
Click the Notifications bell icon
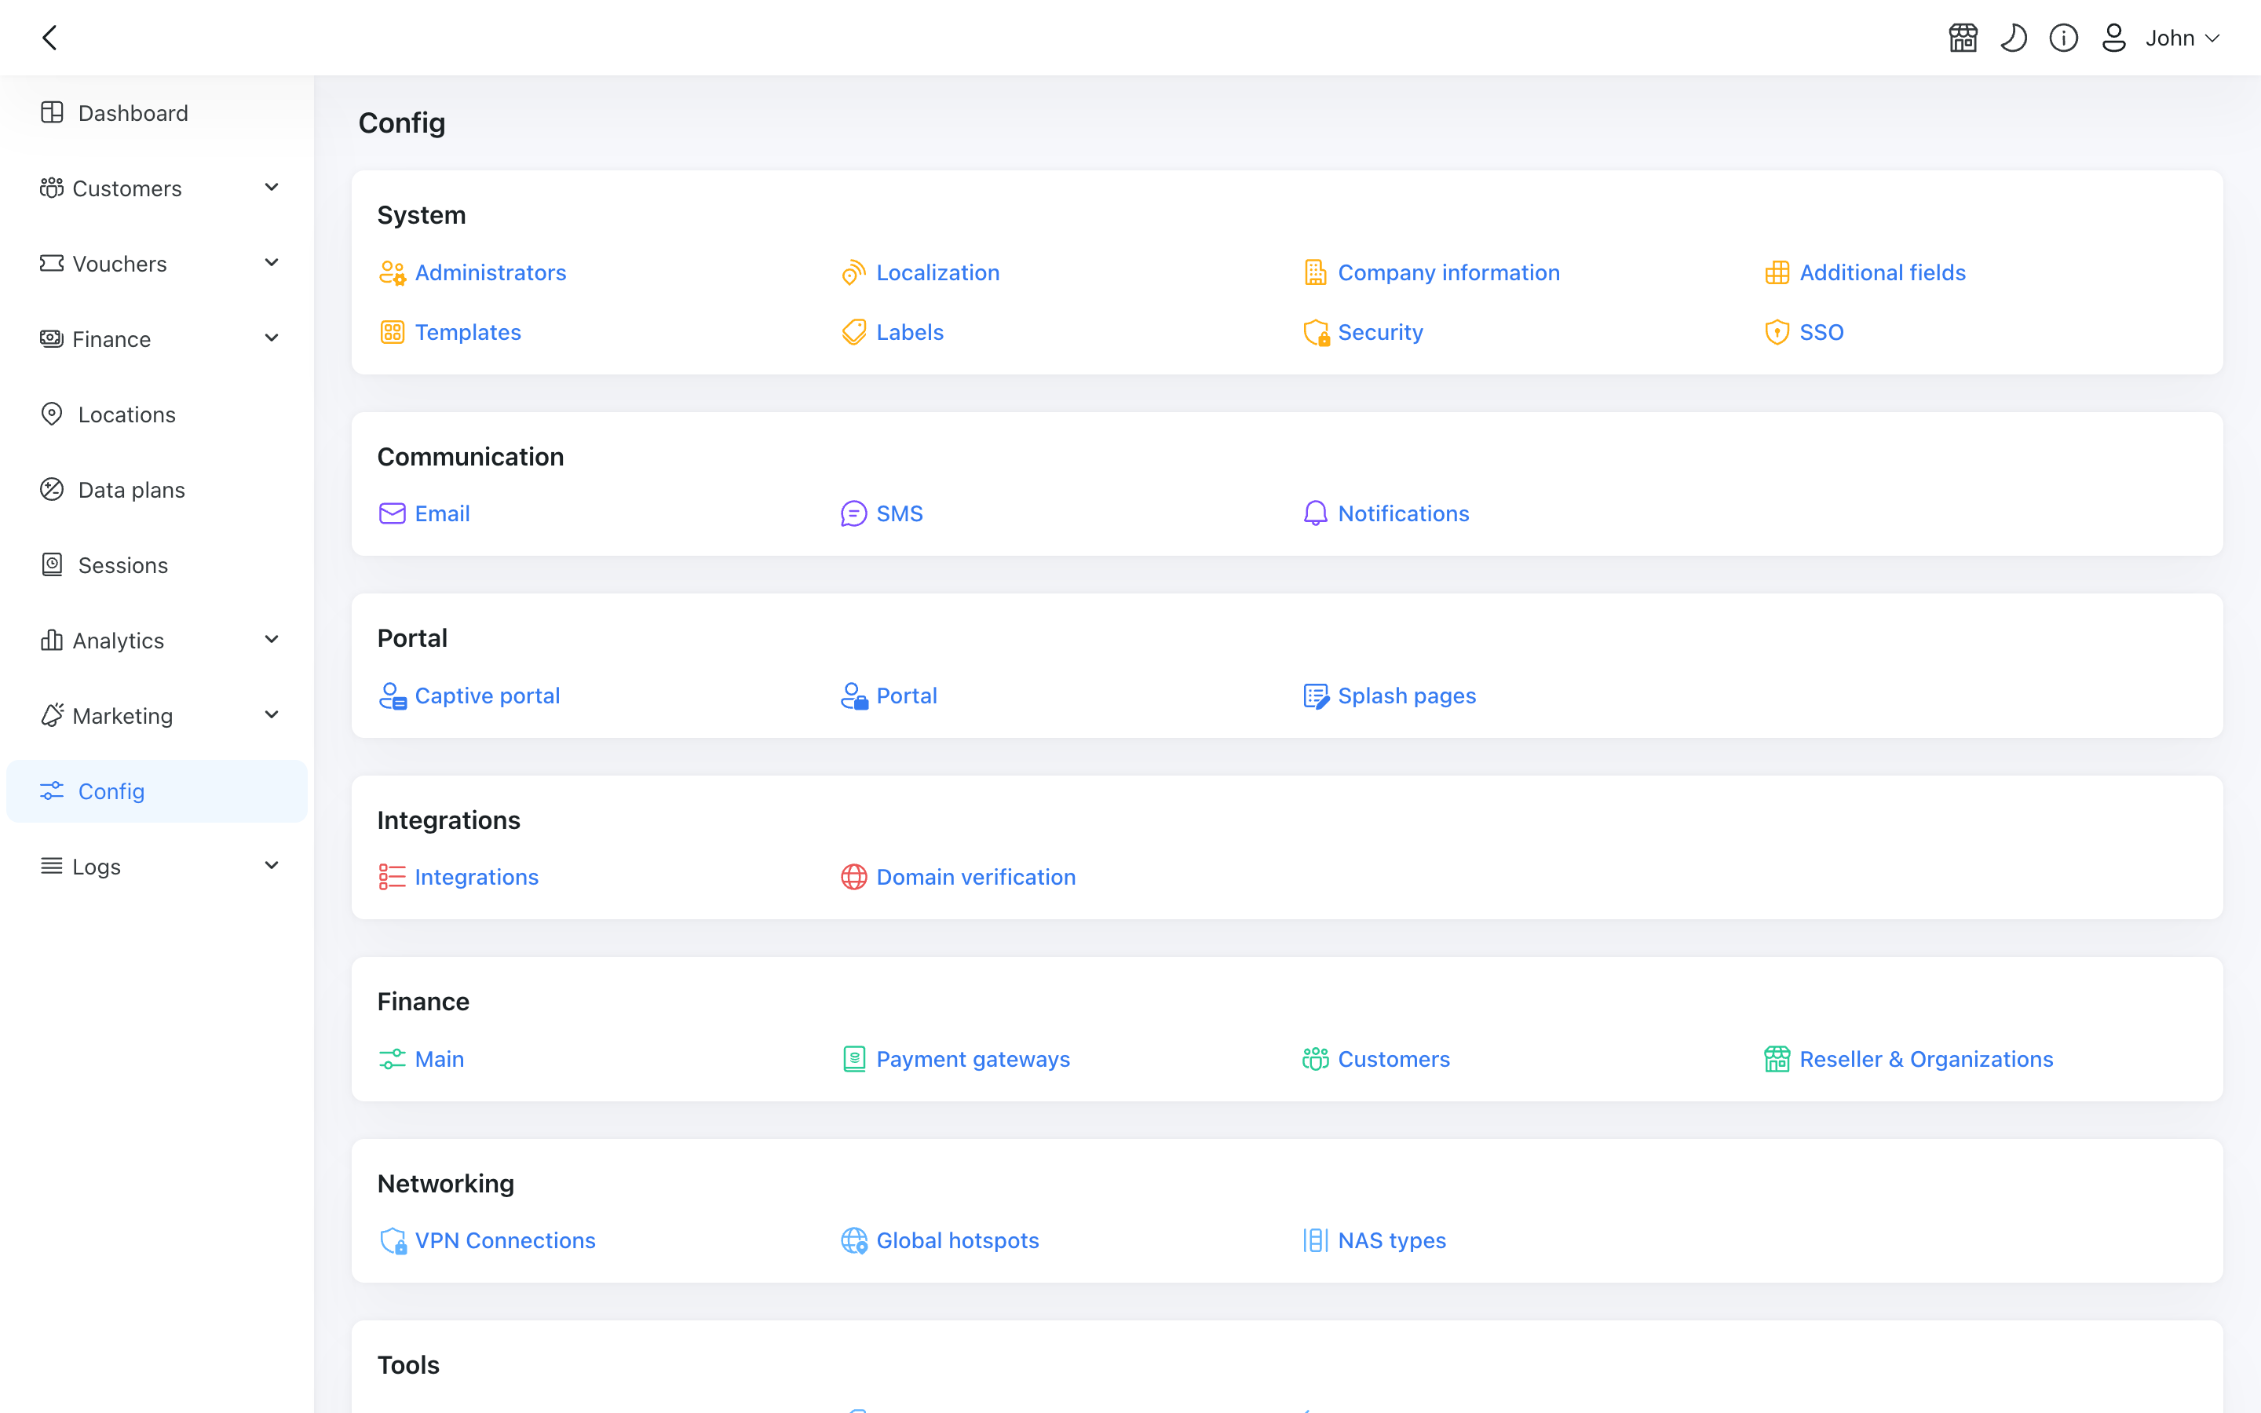pos(1316,514)
